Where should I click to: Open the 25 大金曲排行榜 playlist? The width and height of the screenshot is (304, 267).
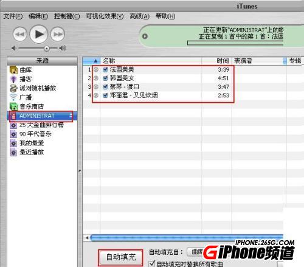(42, 125)
